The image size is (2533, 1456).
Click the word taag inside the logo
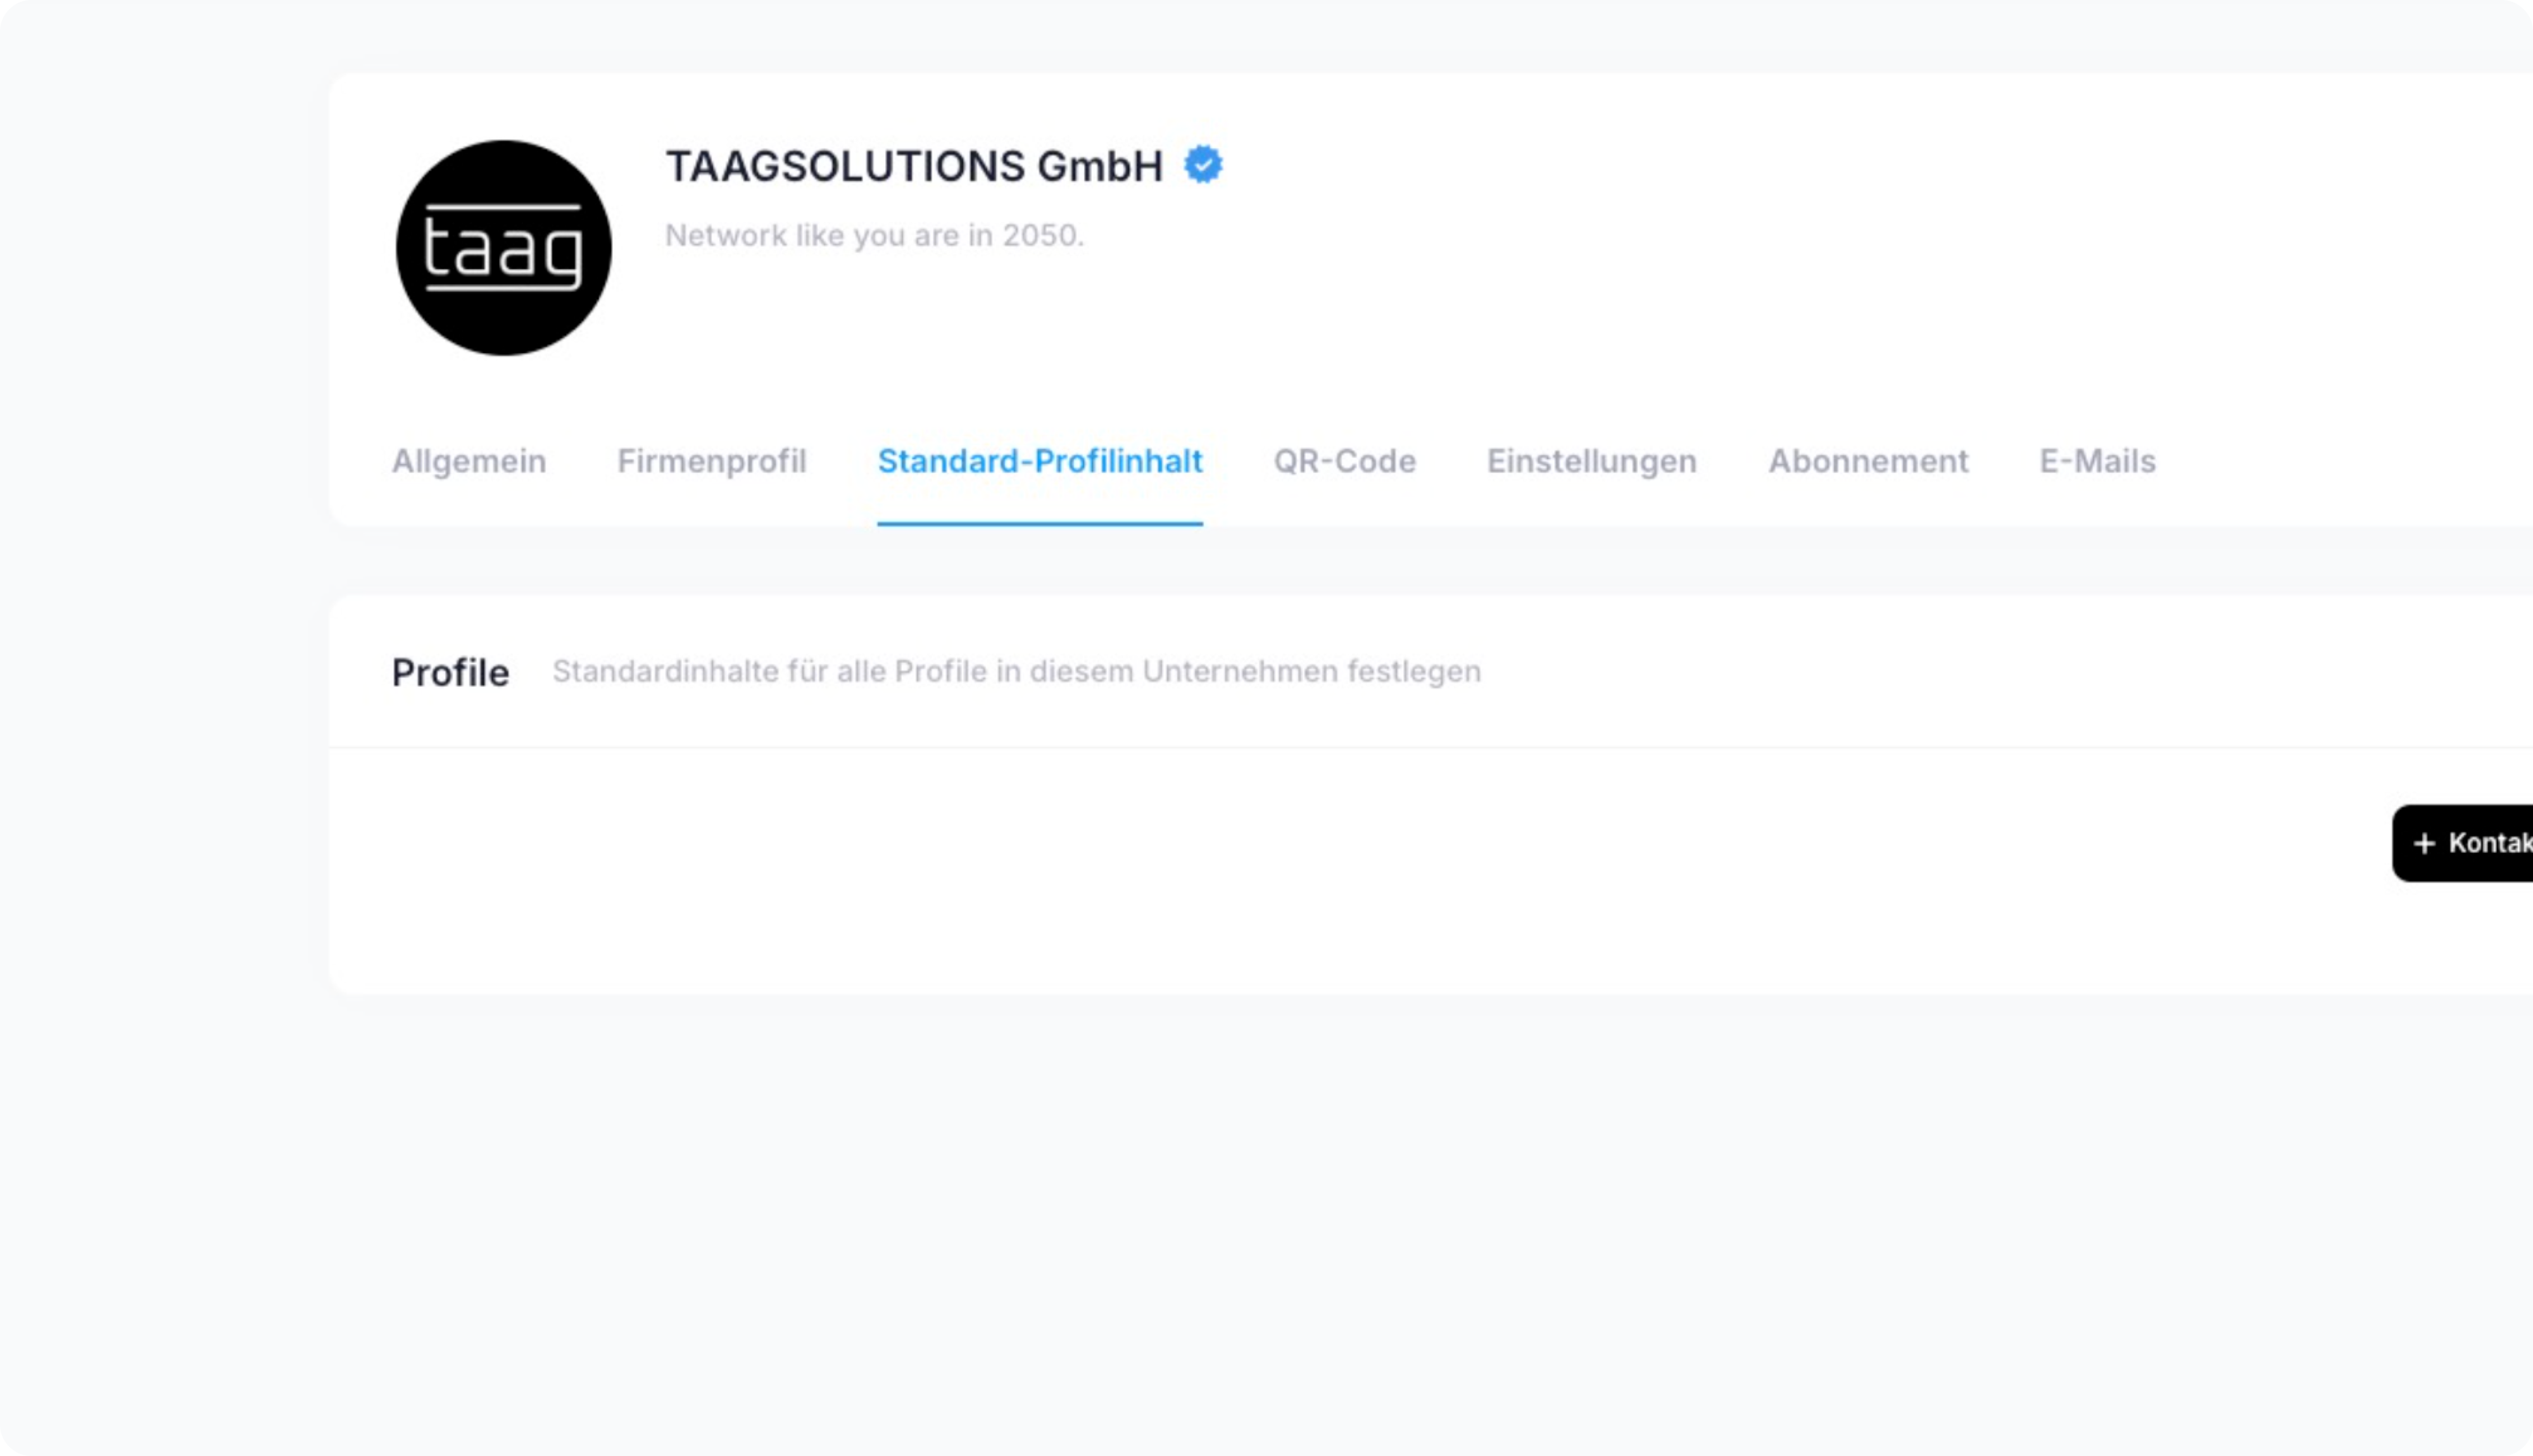pos(503,248)
